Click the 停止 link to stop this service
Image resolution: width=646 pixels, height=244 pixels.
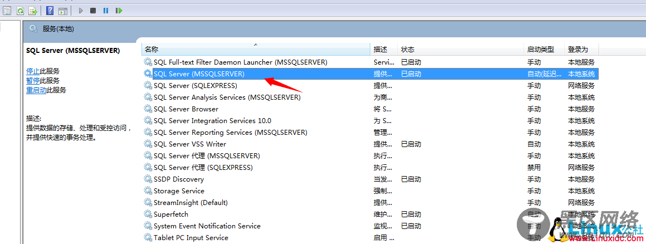(x=33, y=71)
